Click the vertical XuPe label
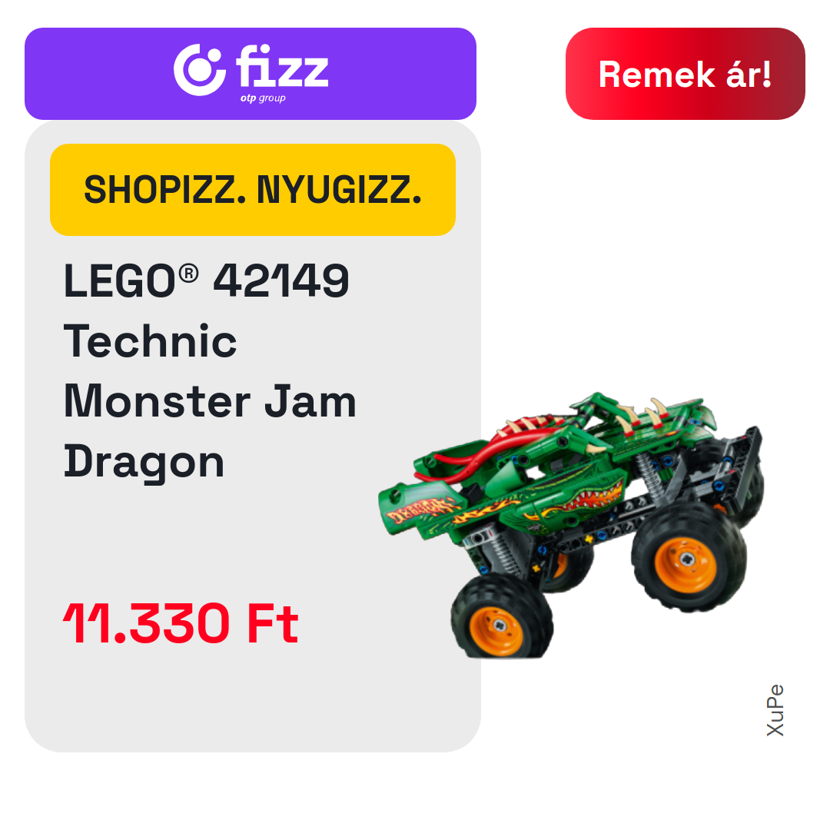The width and height of the screenshot is (830, 830). [x=775, y=710]
